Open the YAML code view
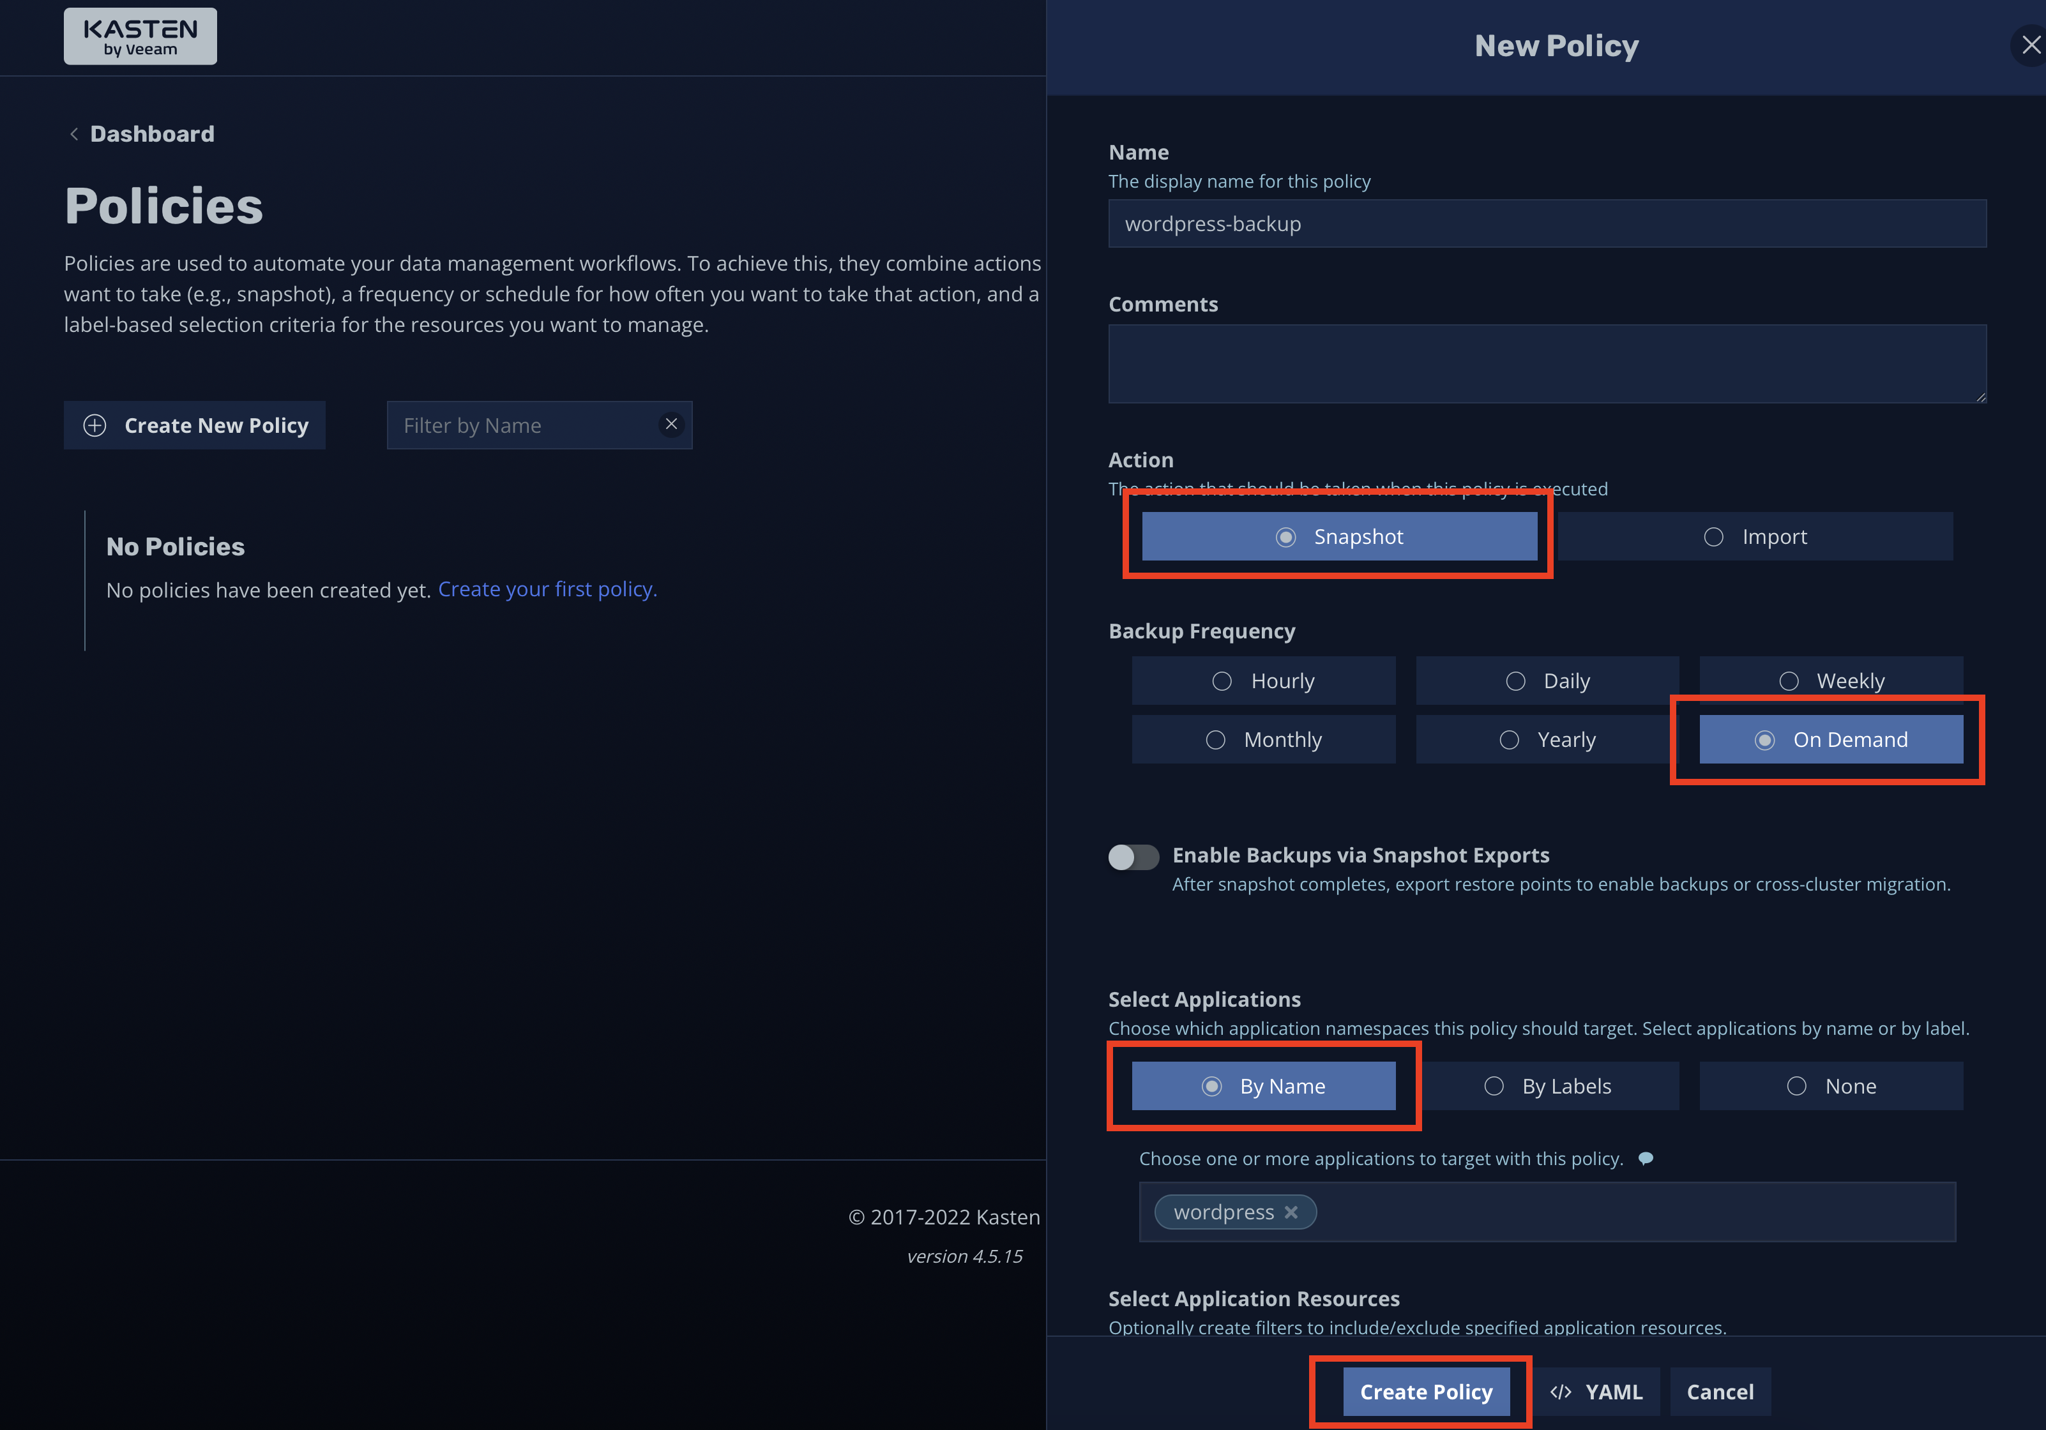The image size is (2046, 1430). (1596, 1392)
